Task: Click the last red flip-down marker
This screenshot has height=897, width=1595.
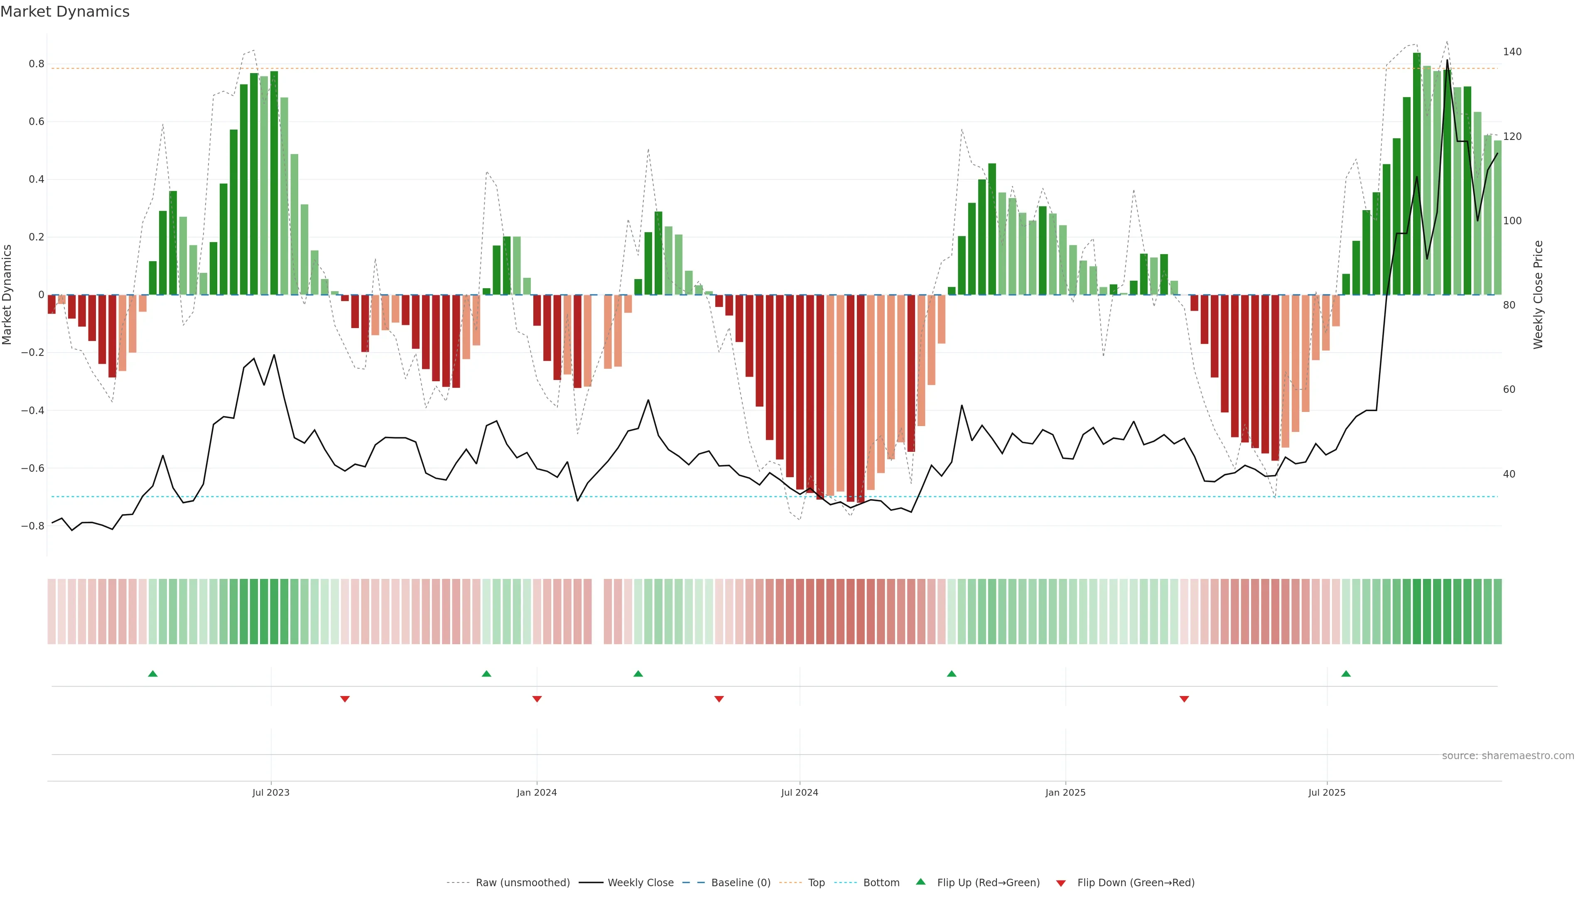Action: point(1184,699)
